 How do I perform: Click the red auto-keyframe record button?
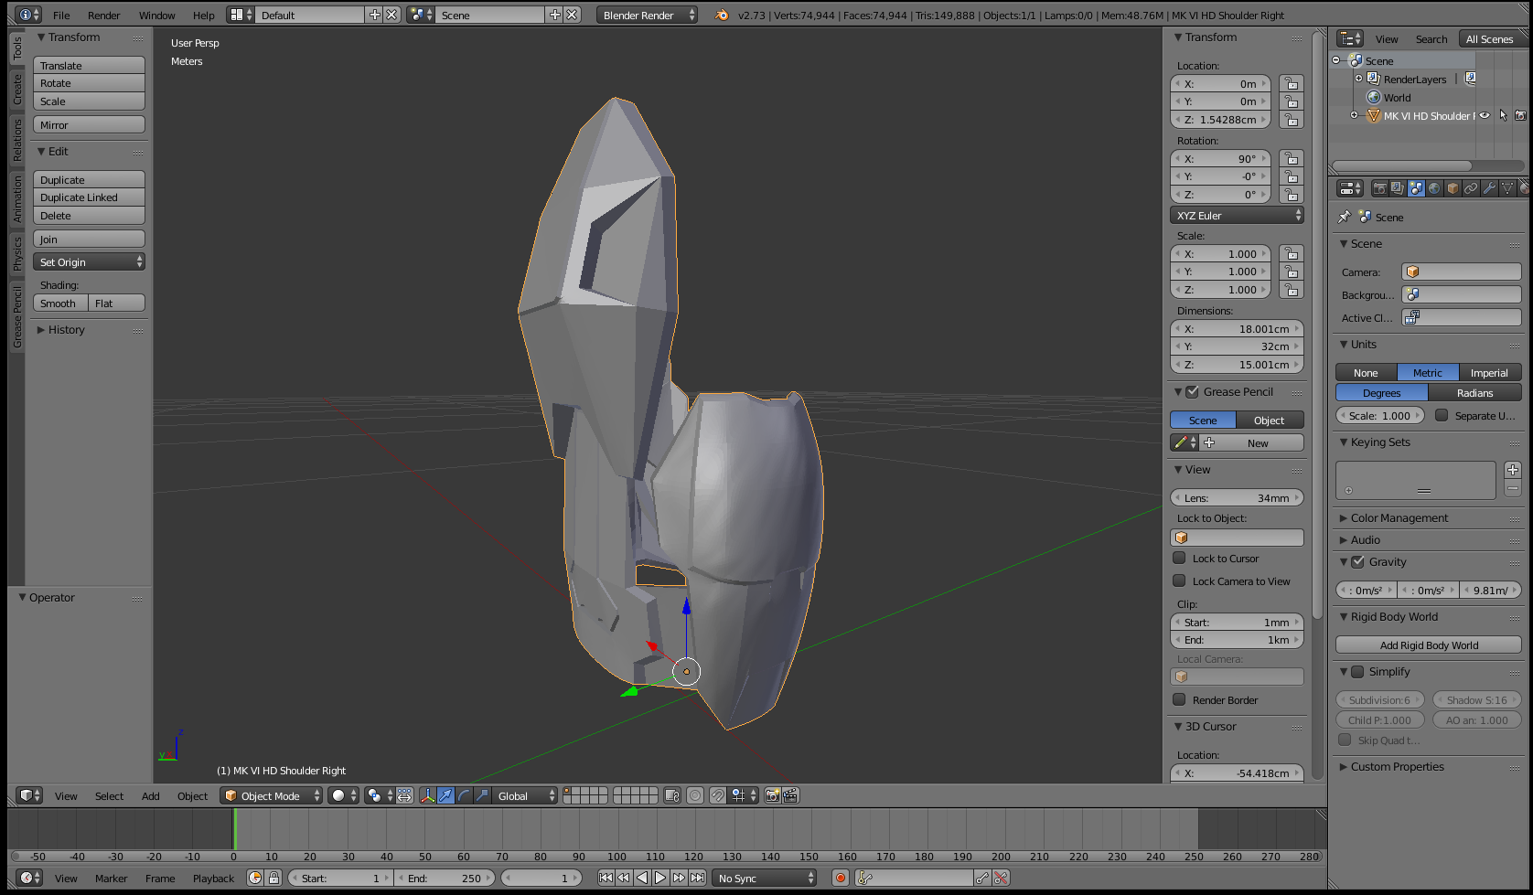[841, 879]
